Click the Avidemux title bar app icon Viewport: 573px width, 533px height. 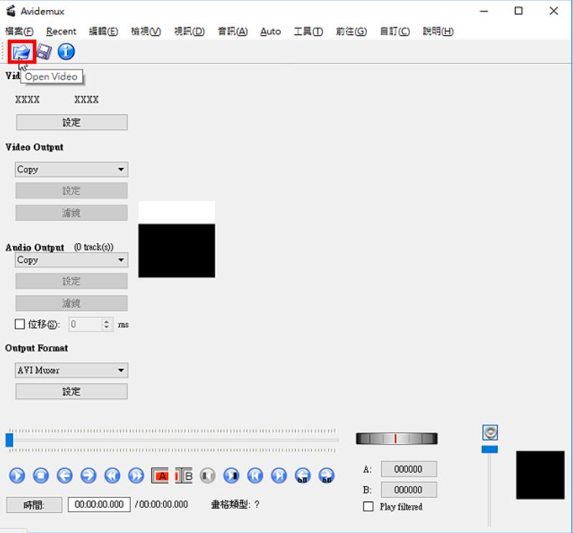coord(11,11)
